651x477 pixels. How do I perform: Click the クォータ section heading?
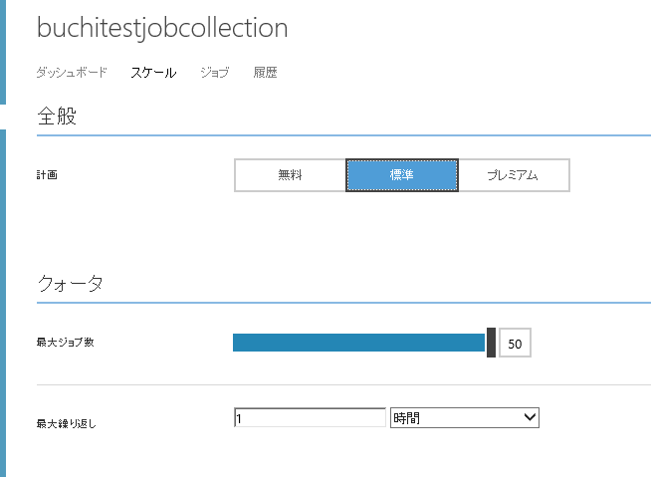coord(70,284)
